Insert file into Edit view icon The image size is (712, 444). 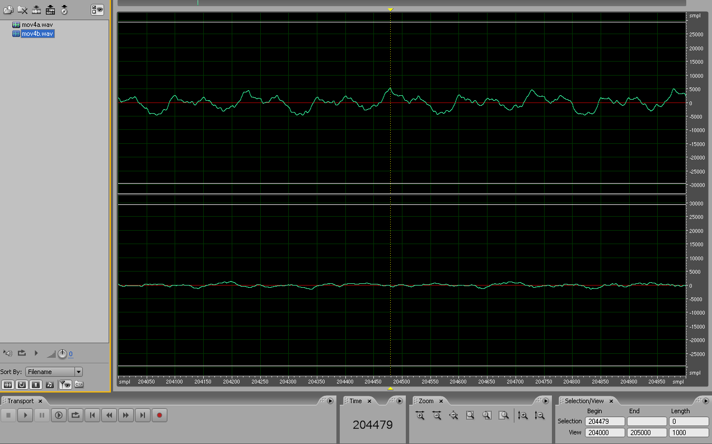(x=36, y=10)
